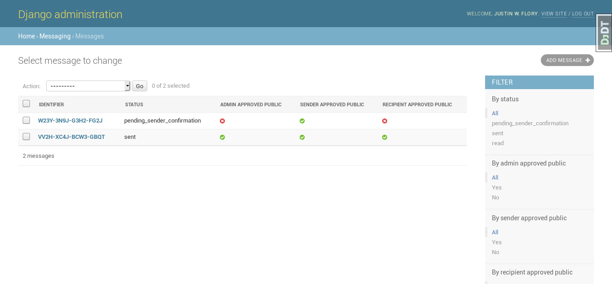Check the box for message W23Y-3N9J-G3H2-FG2J
Viewport: 612px width, 284px height.
26,120
